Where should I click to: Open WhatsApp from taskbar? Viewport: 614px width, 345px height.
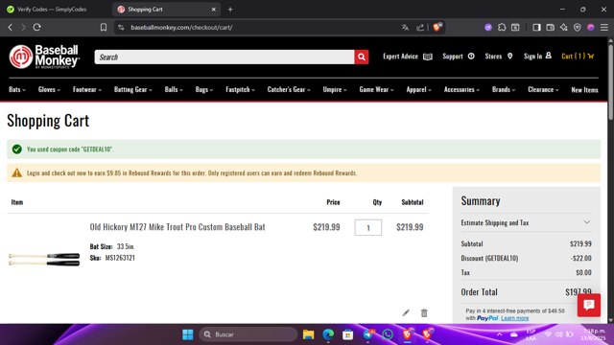pos(388,334)
